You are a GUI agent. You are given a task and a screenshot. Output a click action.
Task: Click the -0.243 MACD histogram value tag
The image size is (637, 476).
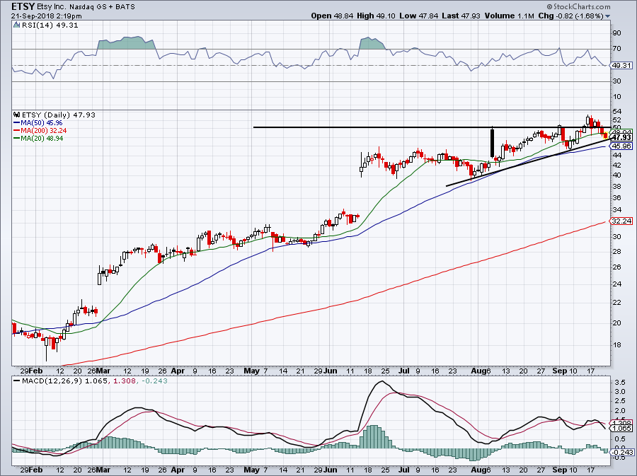(621, 451)
